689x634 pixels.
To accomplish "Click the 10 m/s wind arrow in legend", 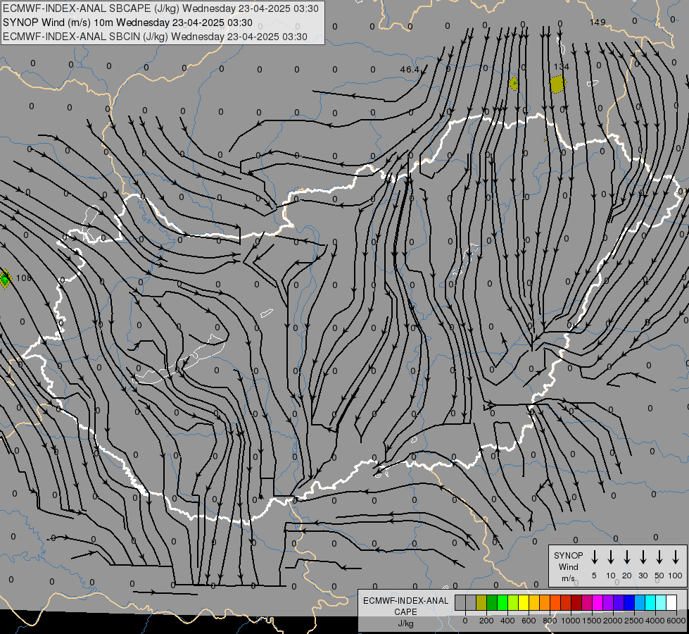I will [x=610, y=557].
